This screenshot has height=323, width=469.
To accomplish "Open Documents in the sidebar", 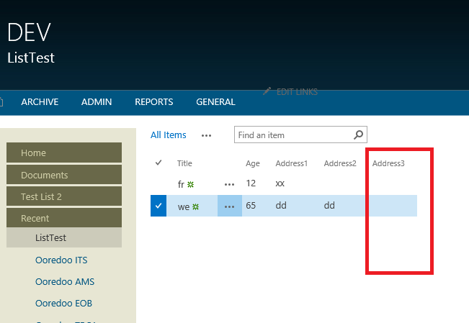I will click(x=64, y=175).
